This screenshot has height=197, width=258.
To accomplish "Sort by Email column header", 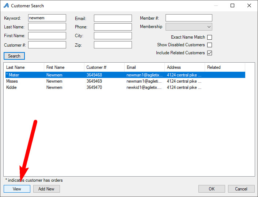I will 144,67.
